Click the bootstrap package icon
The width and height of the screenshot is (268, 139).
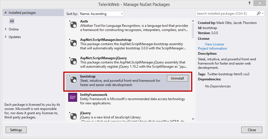point(72,79)
